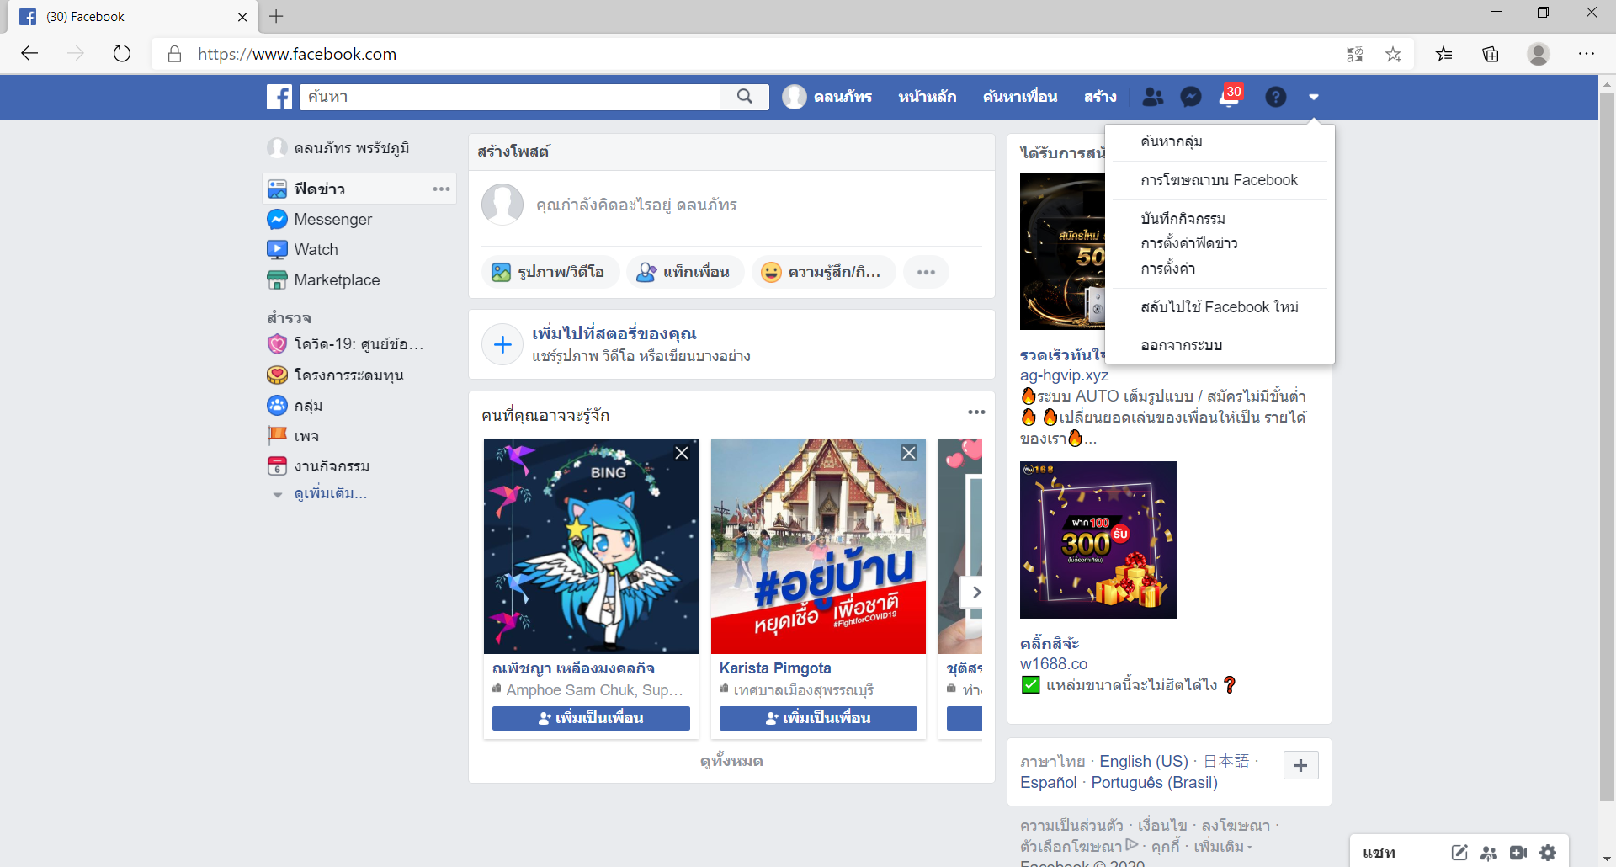
Task: Click the browser back arrow
Action: tap(30, 54)
